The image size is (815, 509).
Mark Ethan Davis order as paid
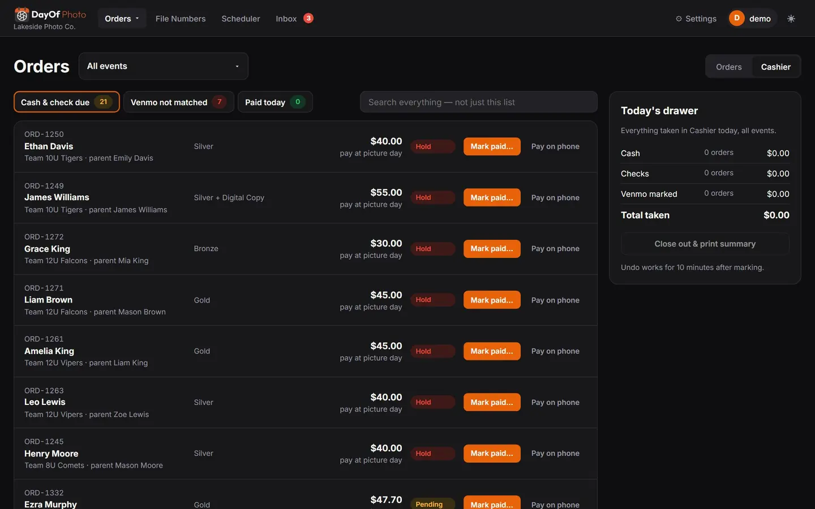pyautogui.click(x=492, y=146)
